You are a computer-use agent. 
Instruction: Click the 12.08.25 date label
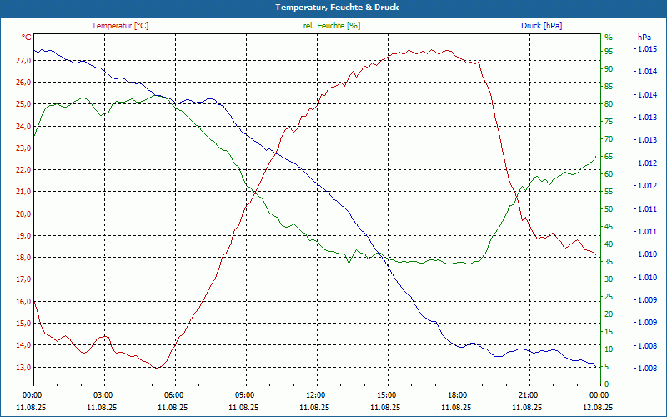[599, 407]
